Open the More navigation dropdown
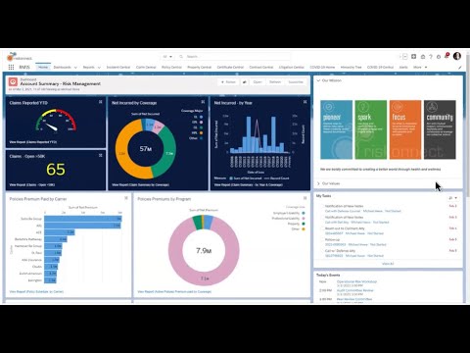 tap(420, 67)
